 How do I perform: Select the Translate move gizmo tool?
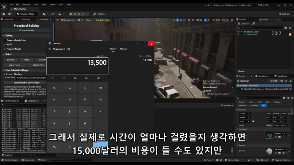point(177,20)
